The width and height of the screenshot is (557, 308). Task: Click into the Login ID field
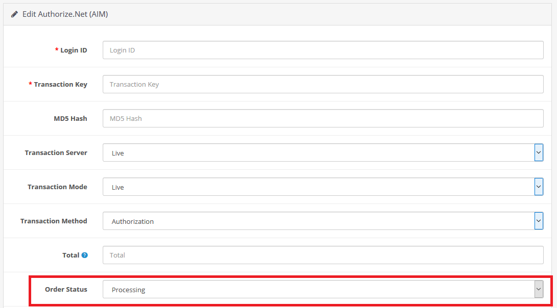323,50
